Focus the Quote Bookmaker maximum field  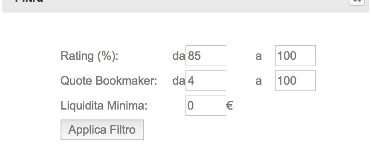(295, 81)
